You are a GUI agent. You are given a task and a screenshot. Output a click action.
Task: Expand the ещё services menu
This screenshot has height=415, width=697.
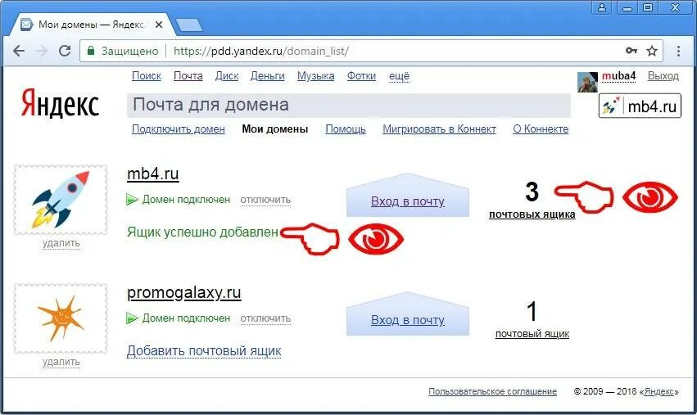[x=399, y=76]
